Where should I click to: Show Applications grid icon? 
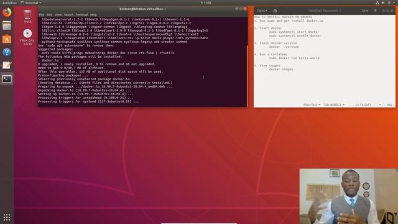pos(7,217)
